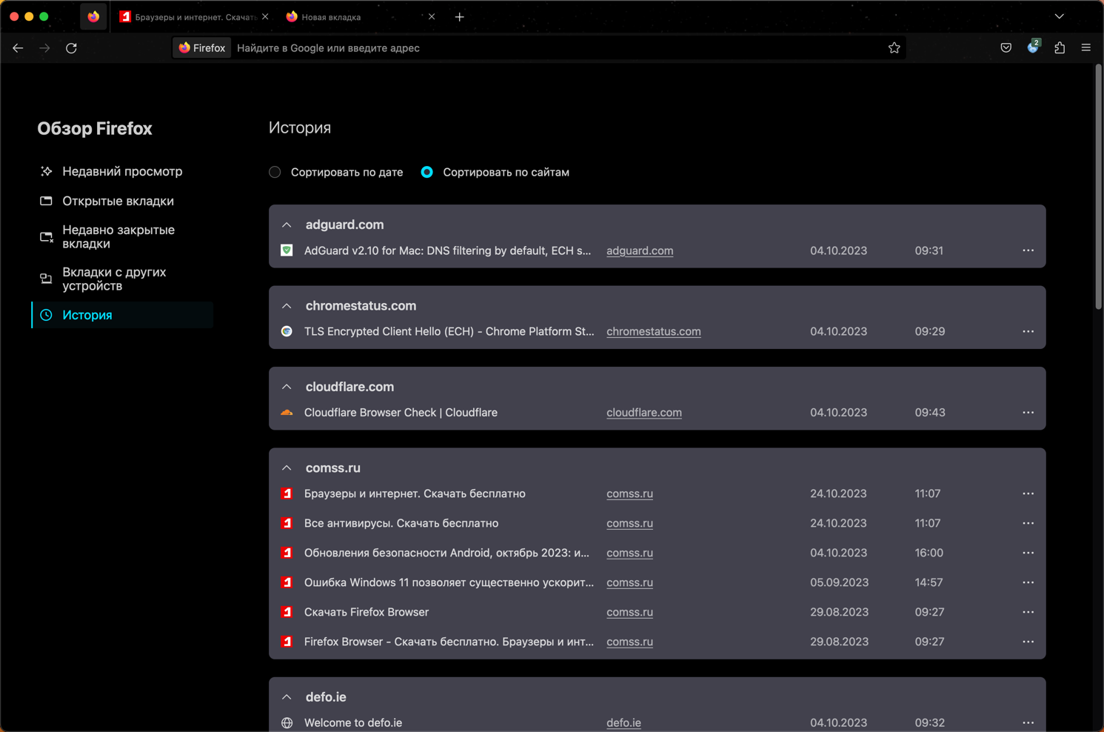Collapse the cloudflare.com history group
1104x732 pixels.
287,387
